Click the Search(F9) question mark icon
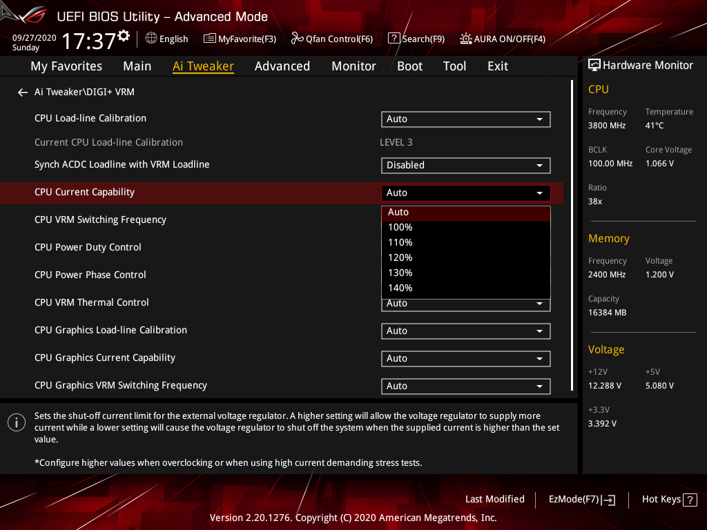This screenshot has width=707, height=530. [394, 39]
